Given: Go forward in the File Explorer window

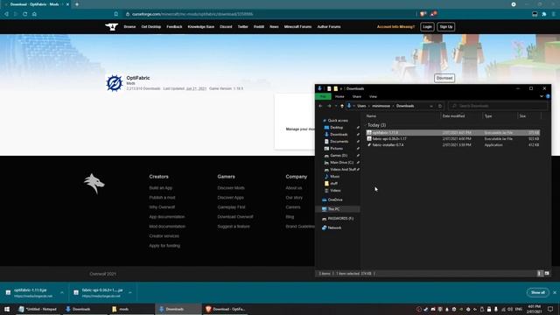Looking at the screenshot, I should click(329, 106).
